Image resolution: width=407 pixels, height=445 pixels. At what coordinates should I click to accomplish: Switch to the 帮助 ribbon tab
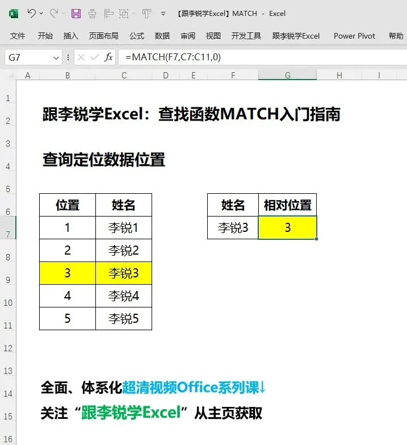[x=396, y=36]
